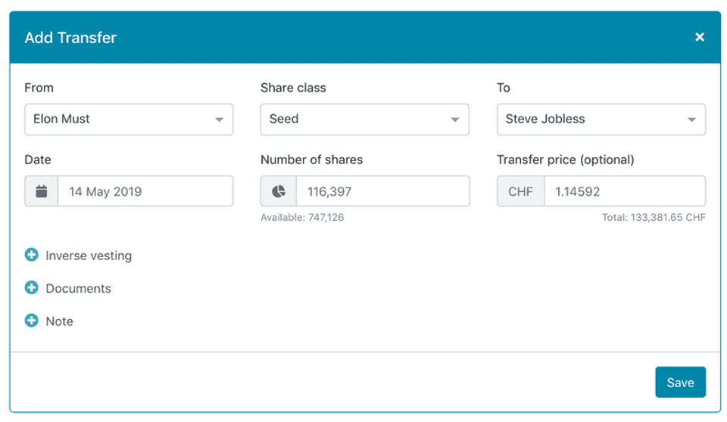
Task: Click the plus icon next to Inverse vesting
Action: [x=32, y=256]
